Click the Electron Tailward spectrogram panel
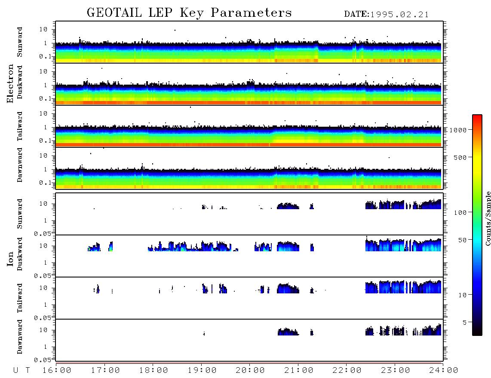Viewport: 491px width, 378px height. [249, 126]
